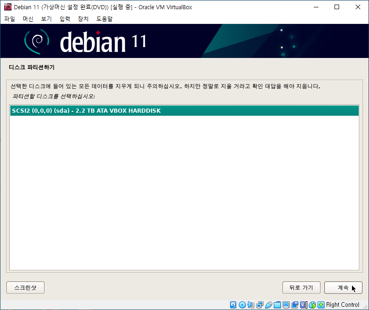The width and height of the screenshot is (369, 310).
Task: Open the 파일 menu
Action: pos(10,19)
